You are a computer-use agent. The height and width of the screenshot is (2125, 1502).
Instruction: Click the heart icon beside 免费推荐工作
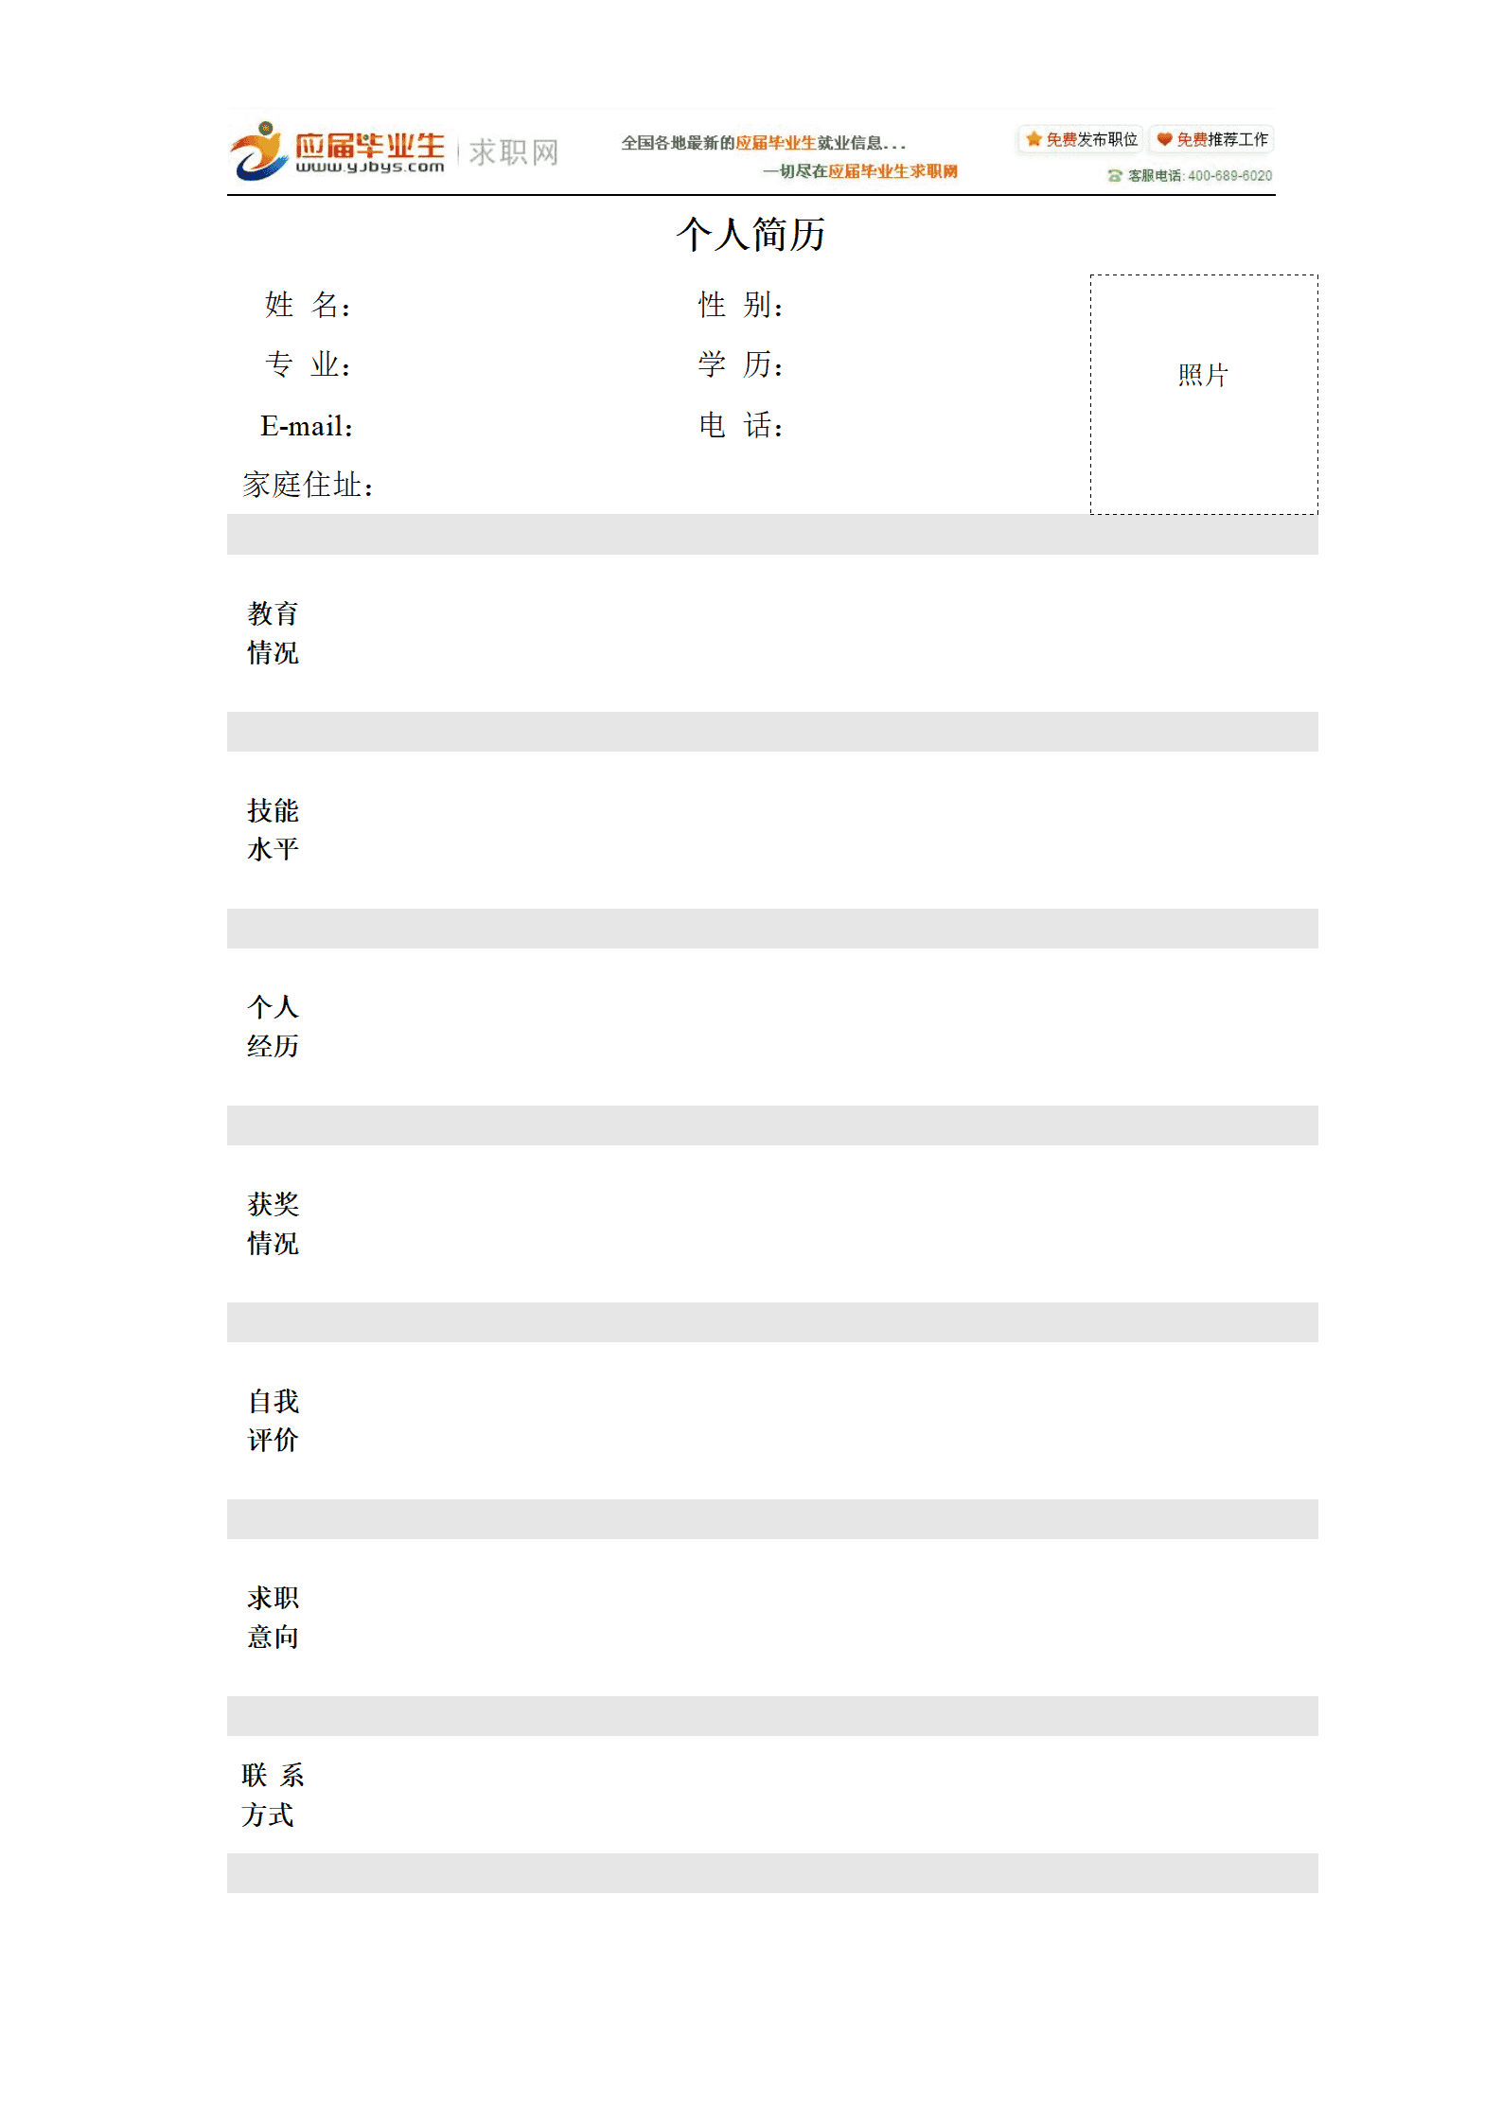(x=1164, y=139)
